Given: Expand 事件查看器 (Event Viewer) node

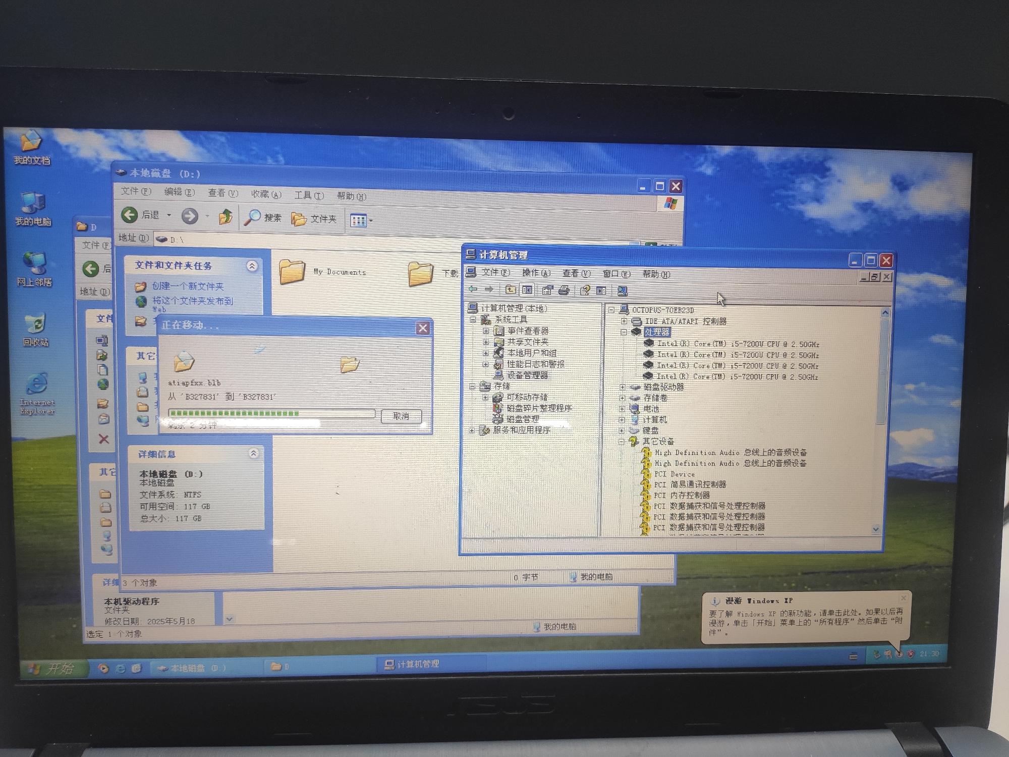Looking at the screenshot, I should point(486,331).
